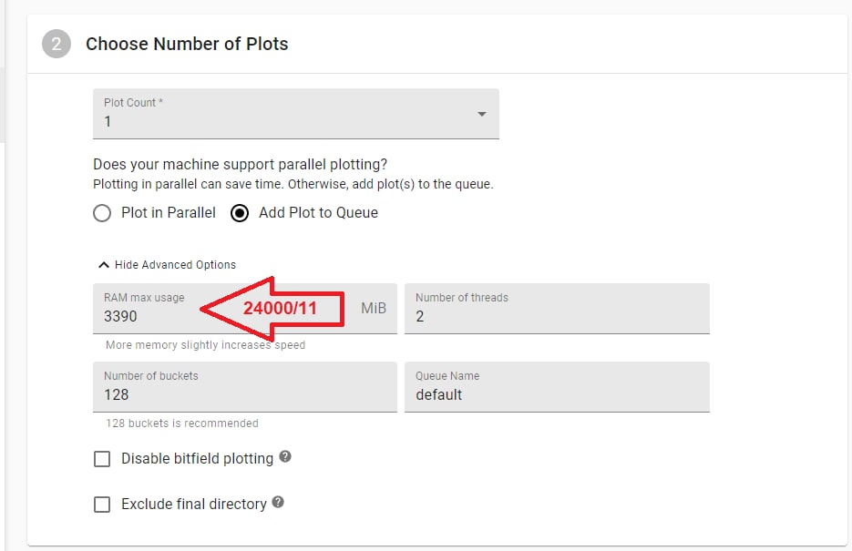852x551 pixels.
Task: Click the Plot Count dropdown arrow
Action: tap(481, 114)
